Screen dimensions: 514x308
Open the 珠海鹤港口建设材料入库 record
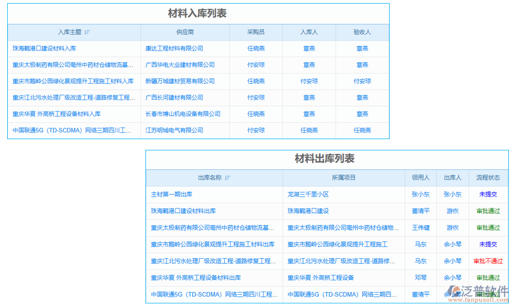click(46, 48)
